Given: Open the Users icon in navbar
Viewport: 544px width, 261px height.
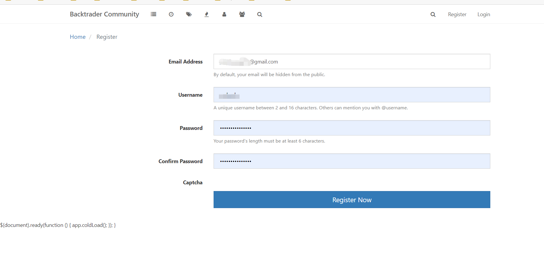Looking at the screenshot, I should click(224, 14).
